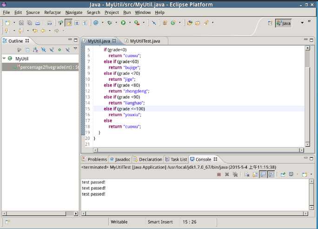Click the Debug bug icon

point(110,23)
